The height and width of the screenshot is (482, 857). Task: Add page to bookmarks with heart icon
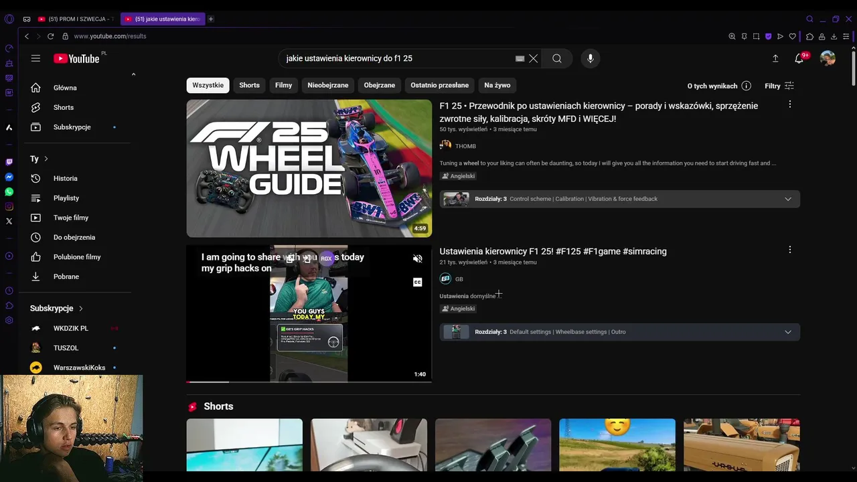(x=792, y=36)
